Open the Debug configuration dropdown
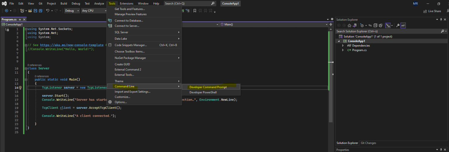This screenshot has width=449, height=152. tap(72, 11)
